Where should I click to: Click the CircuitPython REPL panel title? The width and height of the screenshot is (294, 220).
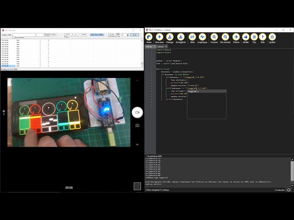154,156
